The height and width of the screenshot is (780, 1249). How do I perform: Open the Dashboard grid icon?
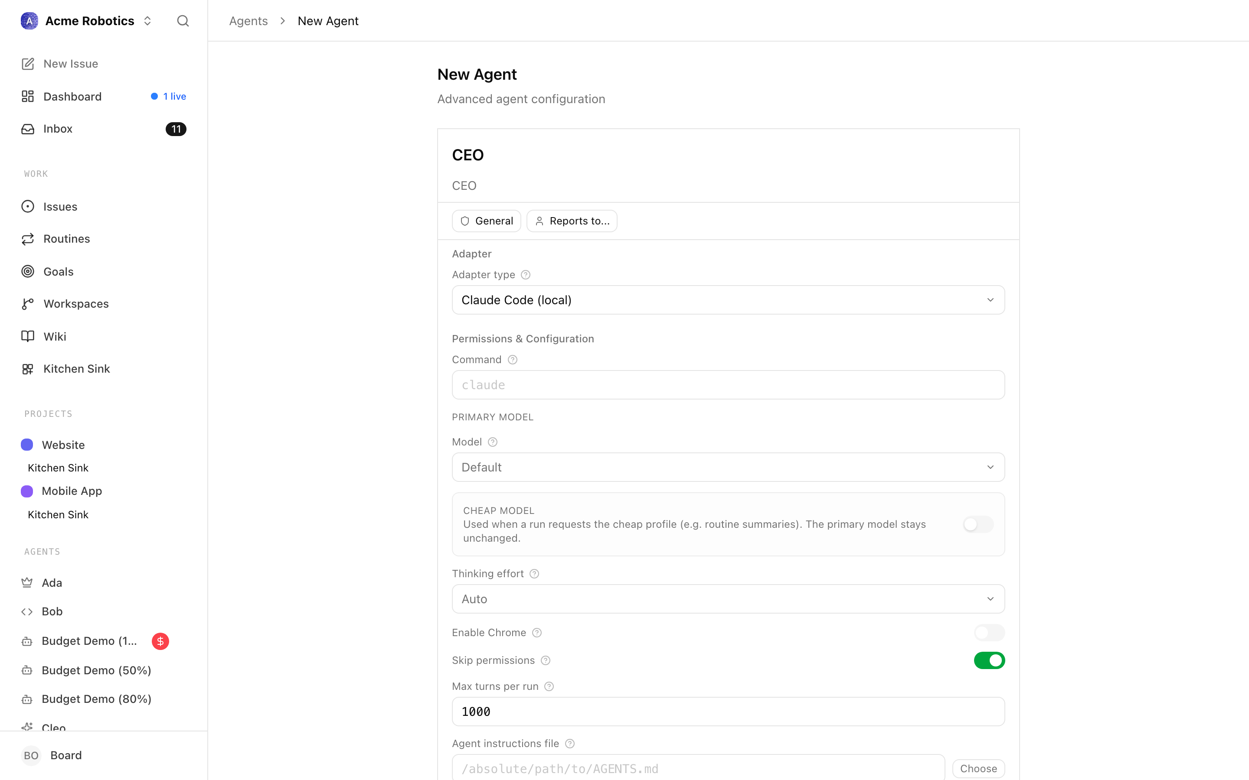28,97
